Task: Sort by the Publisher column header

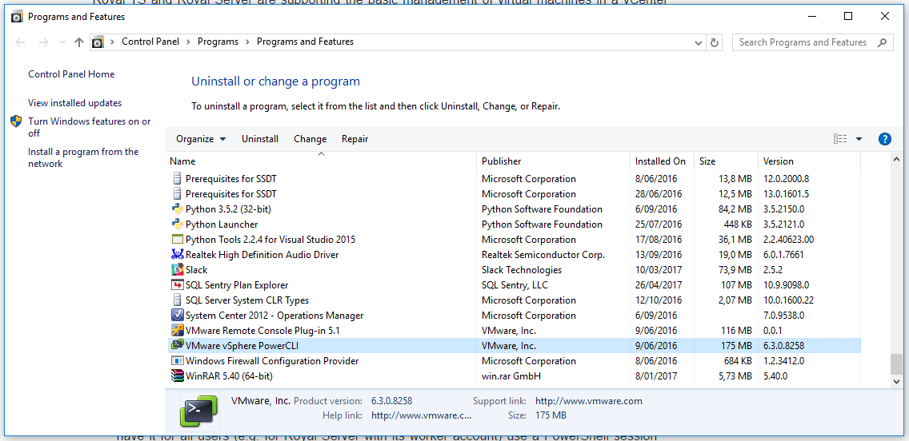Action: [554, 161]
